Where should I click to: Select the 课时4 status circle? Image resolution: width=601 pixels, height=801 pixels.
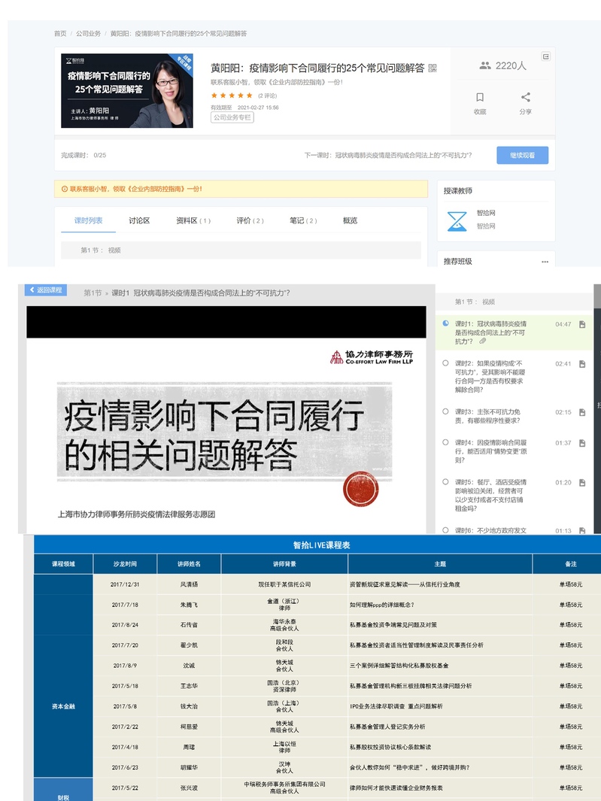(x=445, y=442)
